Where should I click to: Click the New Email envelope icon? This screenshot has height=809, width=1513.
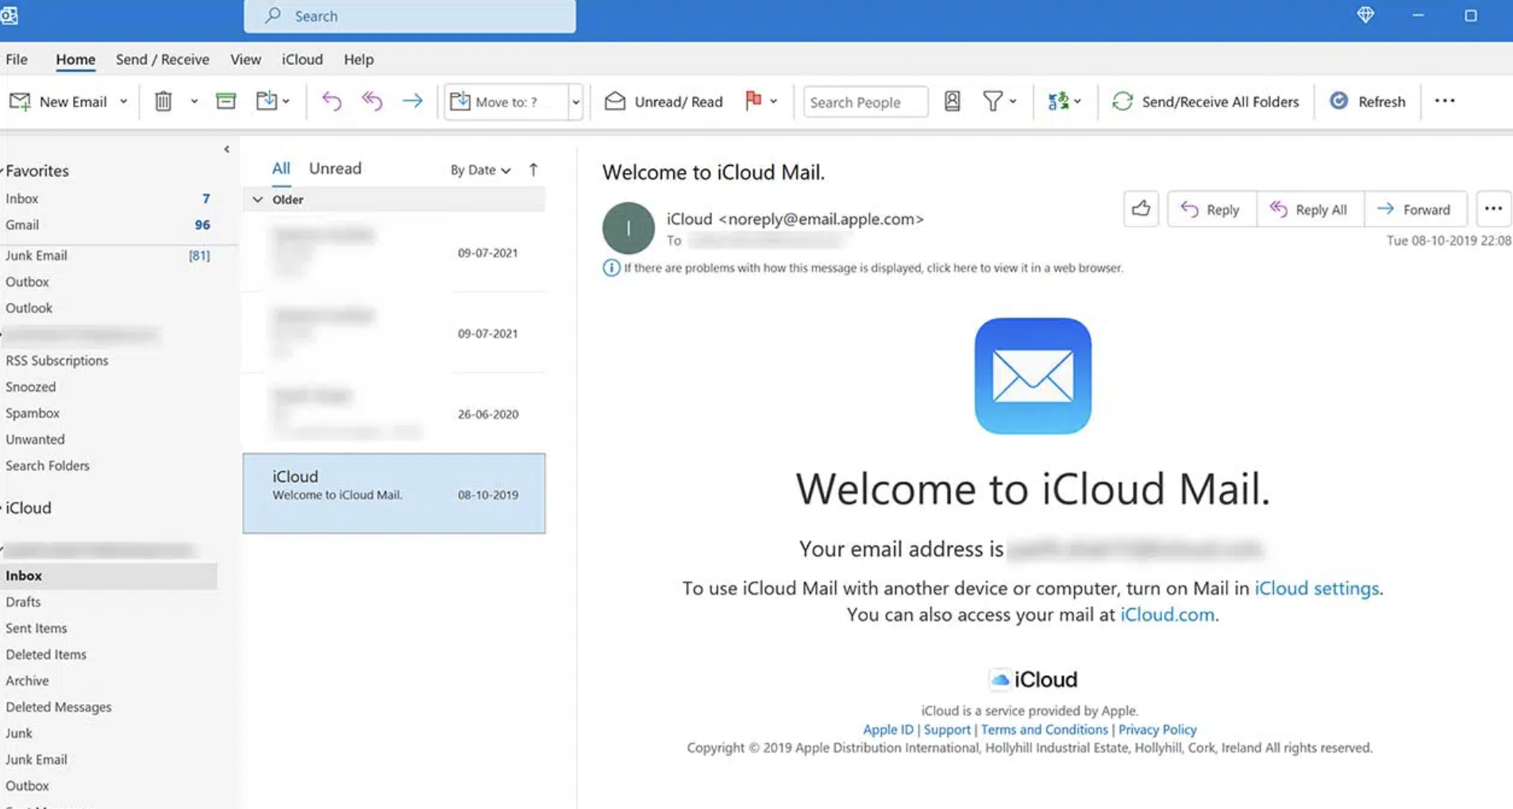(20, 102)
